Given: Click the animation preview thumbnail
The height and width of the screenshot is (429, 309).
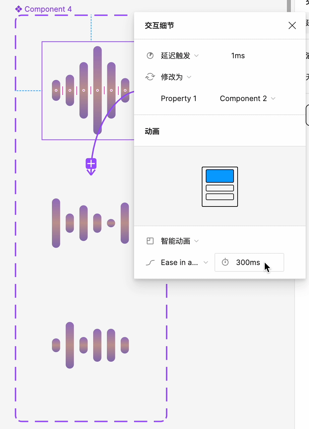Looking at the screenshot, I should click(x=220, y=186).
